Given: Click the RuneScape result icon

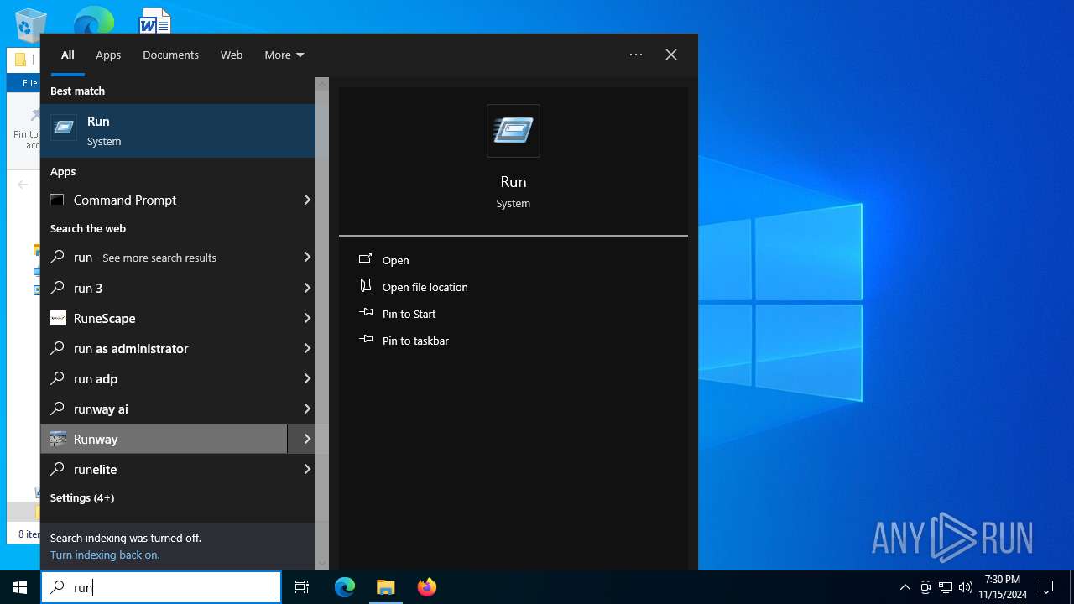Looking at the screenshot, I should pos(58,318).
